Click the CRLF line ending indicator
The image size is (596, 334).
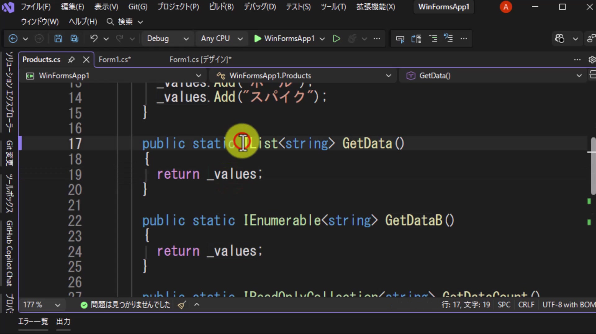(x=526, y=305)
